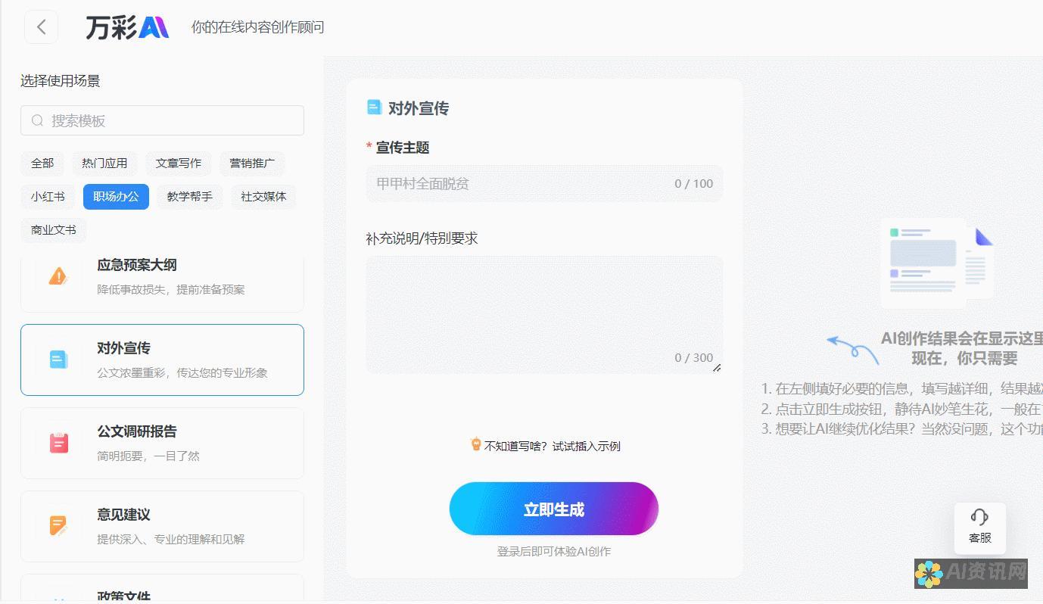Image resolution: width=1043 pixels, height=604 pixels.
Task: Click the 简明扼要，一目了然 description
Action: pyautogui.click(x=148, y=456)
